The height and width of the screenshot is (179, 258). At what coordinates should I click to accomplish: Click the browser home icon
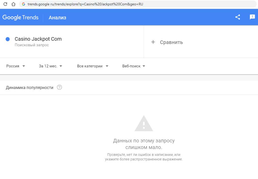pyautogui.click(x=13, y=4)
